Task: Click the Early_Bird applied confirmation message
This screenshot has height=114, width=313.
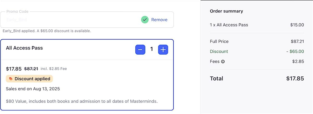Action: tap(47, 31)
